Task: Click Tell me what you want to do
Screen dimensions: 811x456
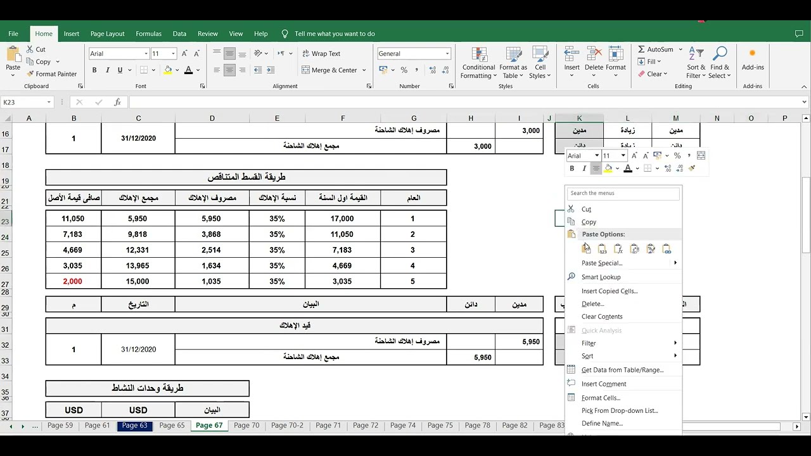Action: pyautogui.click(x=335, y=34)
